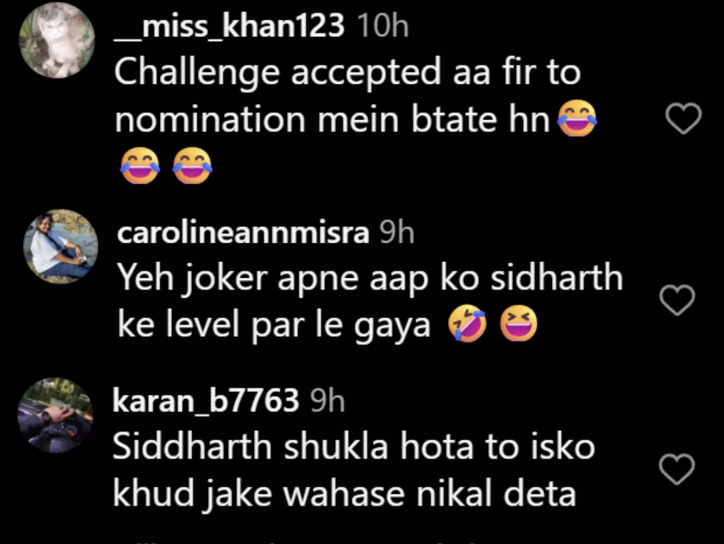
Task: Open the karan_b7763 username link
Action: (x=206, y=401)
